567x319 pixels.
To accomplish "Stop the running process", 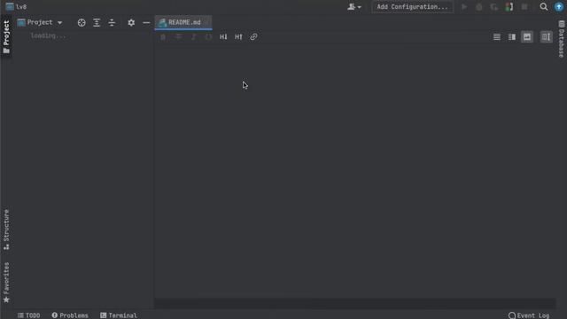I will tap(524, 7).
